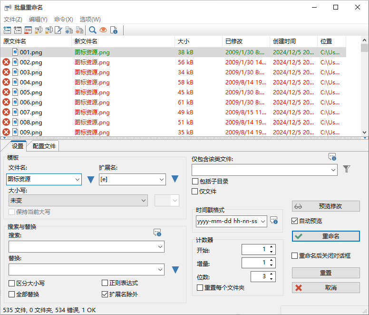
Task: Open the 命令(X) menu
Action: pyautogui.click(x=64, y=20)
